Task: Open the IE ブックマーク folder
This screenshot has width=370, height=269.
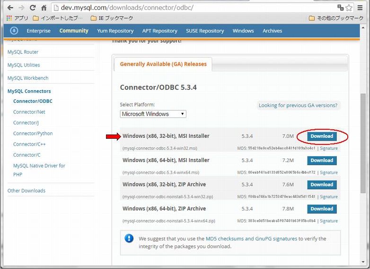Action: pyautogui.click(x=112, y=18)
